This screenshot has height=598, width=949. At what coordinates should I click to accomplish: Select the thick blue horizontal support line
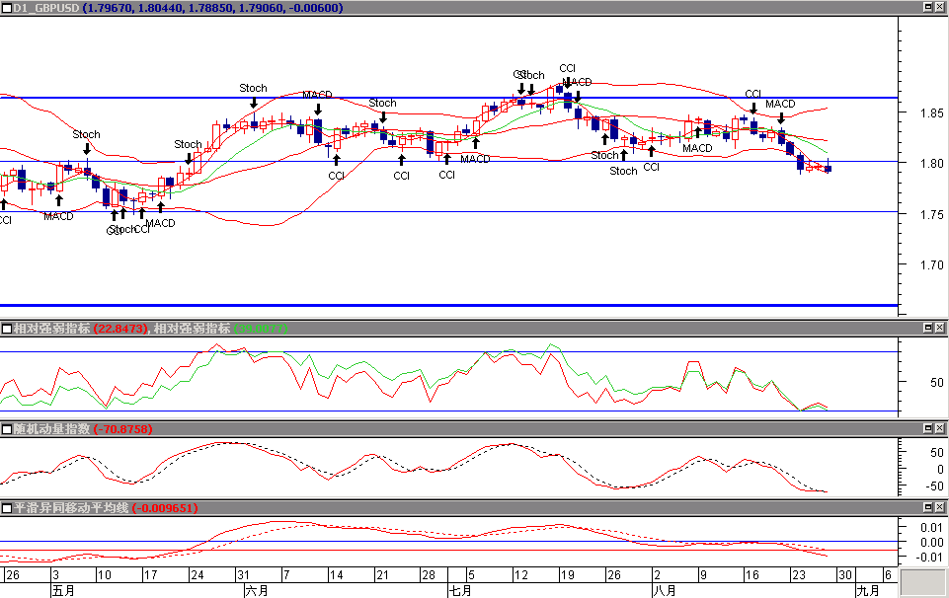click(x=444, y=305)
